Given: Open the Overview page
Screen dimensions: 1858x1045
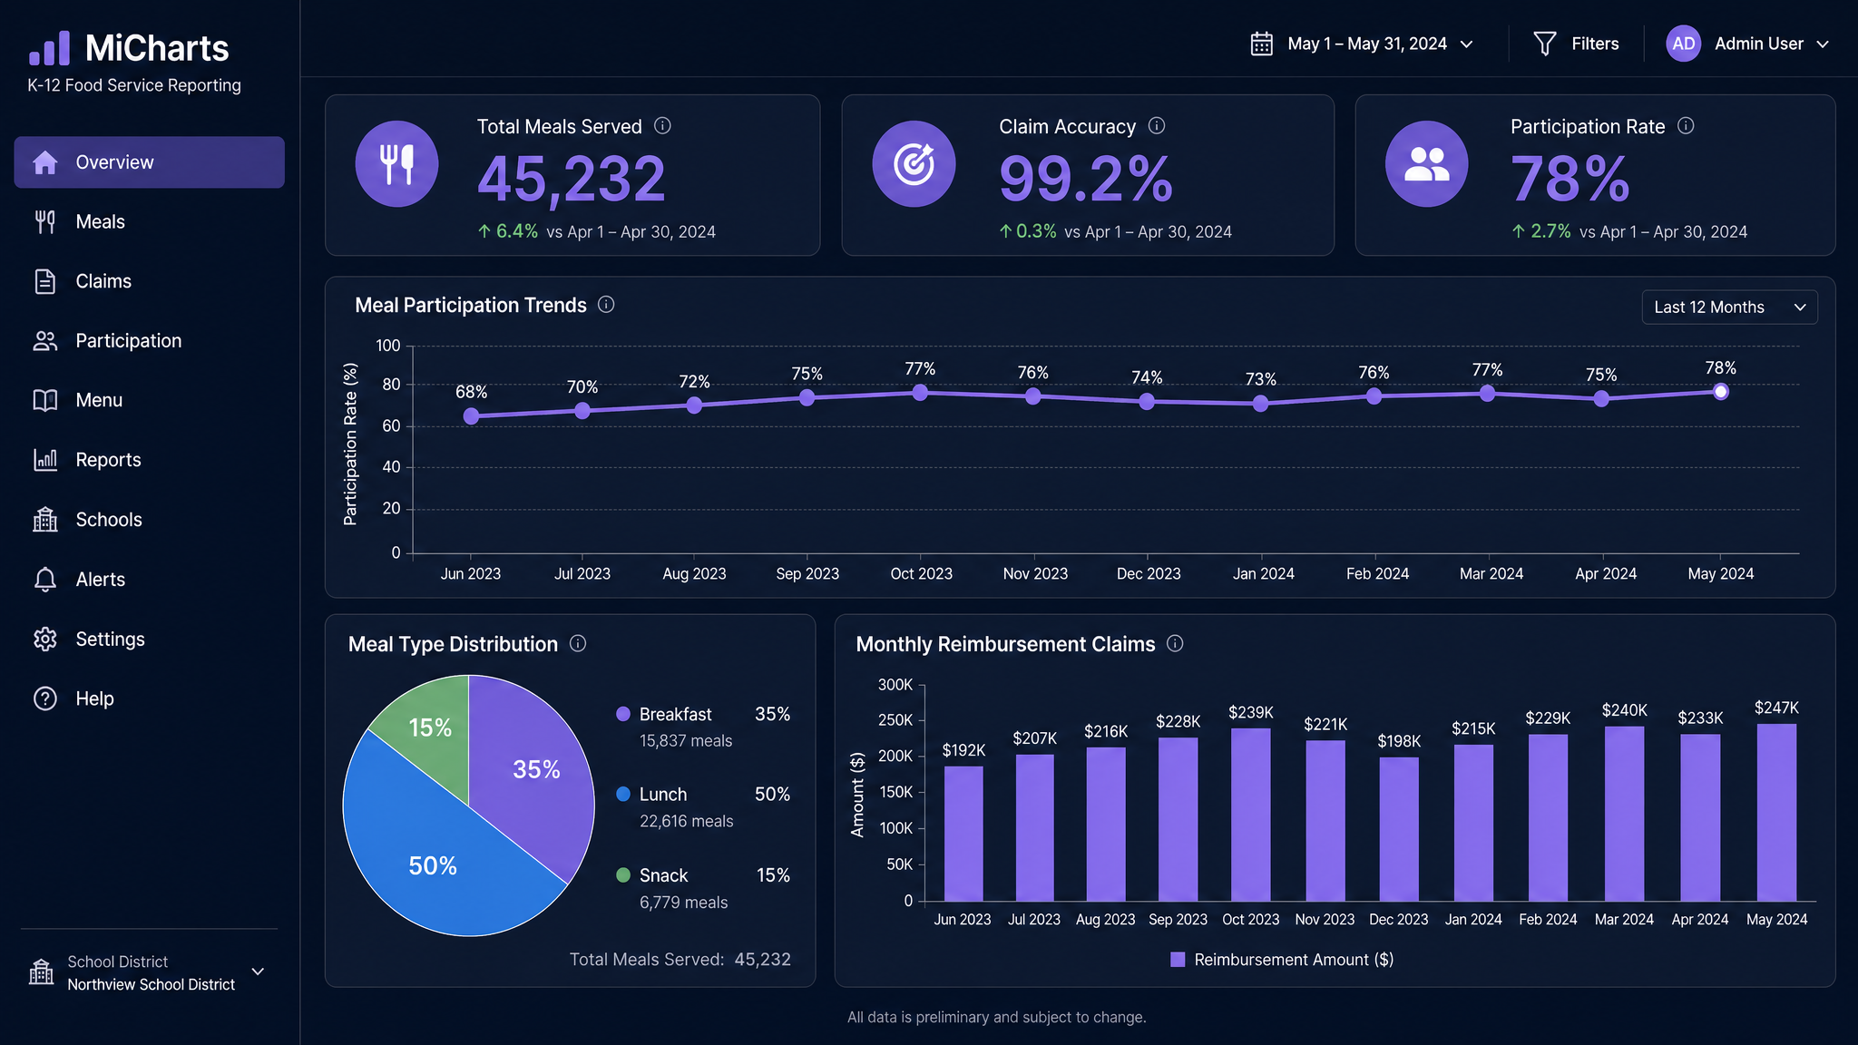Looking at the screenshot, I should click(x=149, y=162).
